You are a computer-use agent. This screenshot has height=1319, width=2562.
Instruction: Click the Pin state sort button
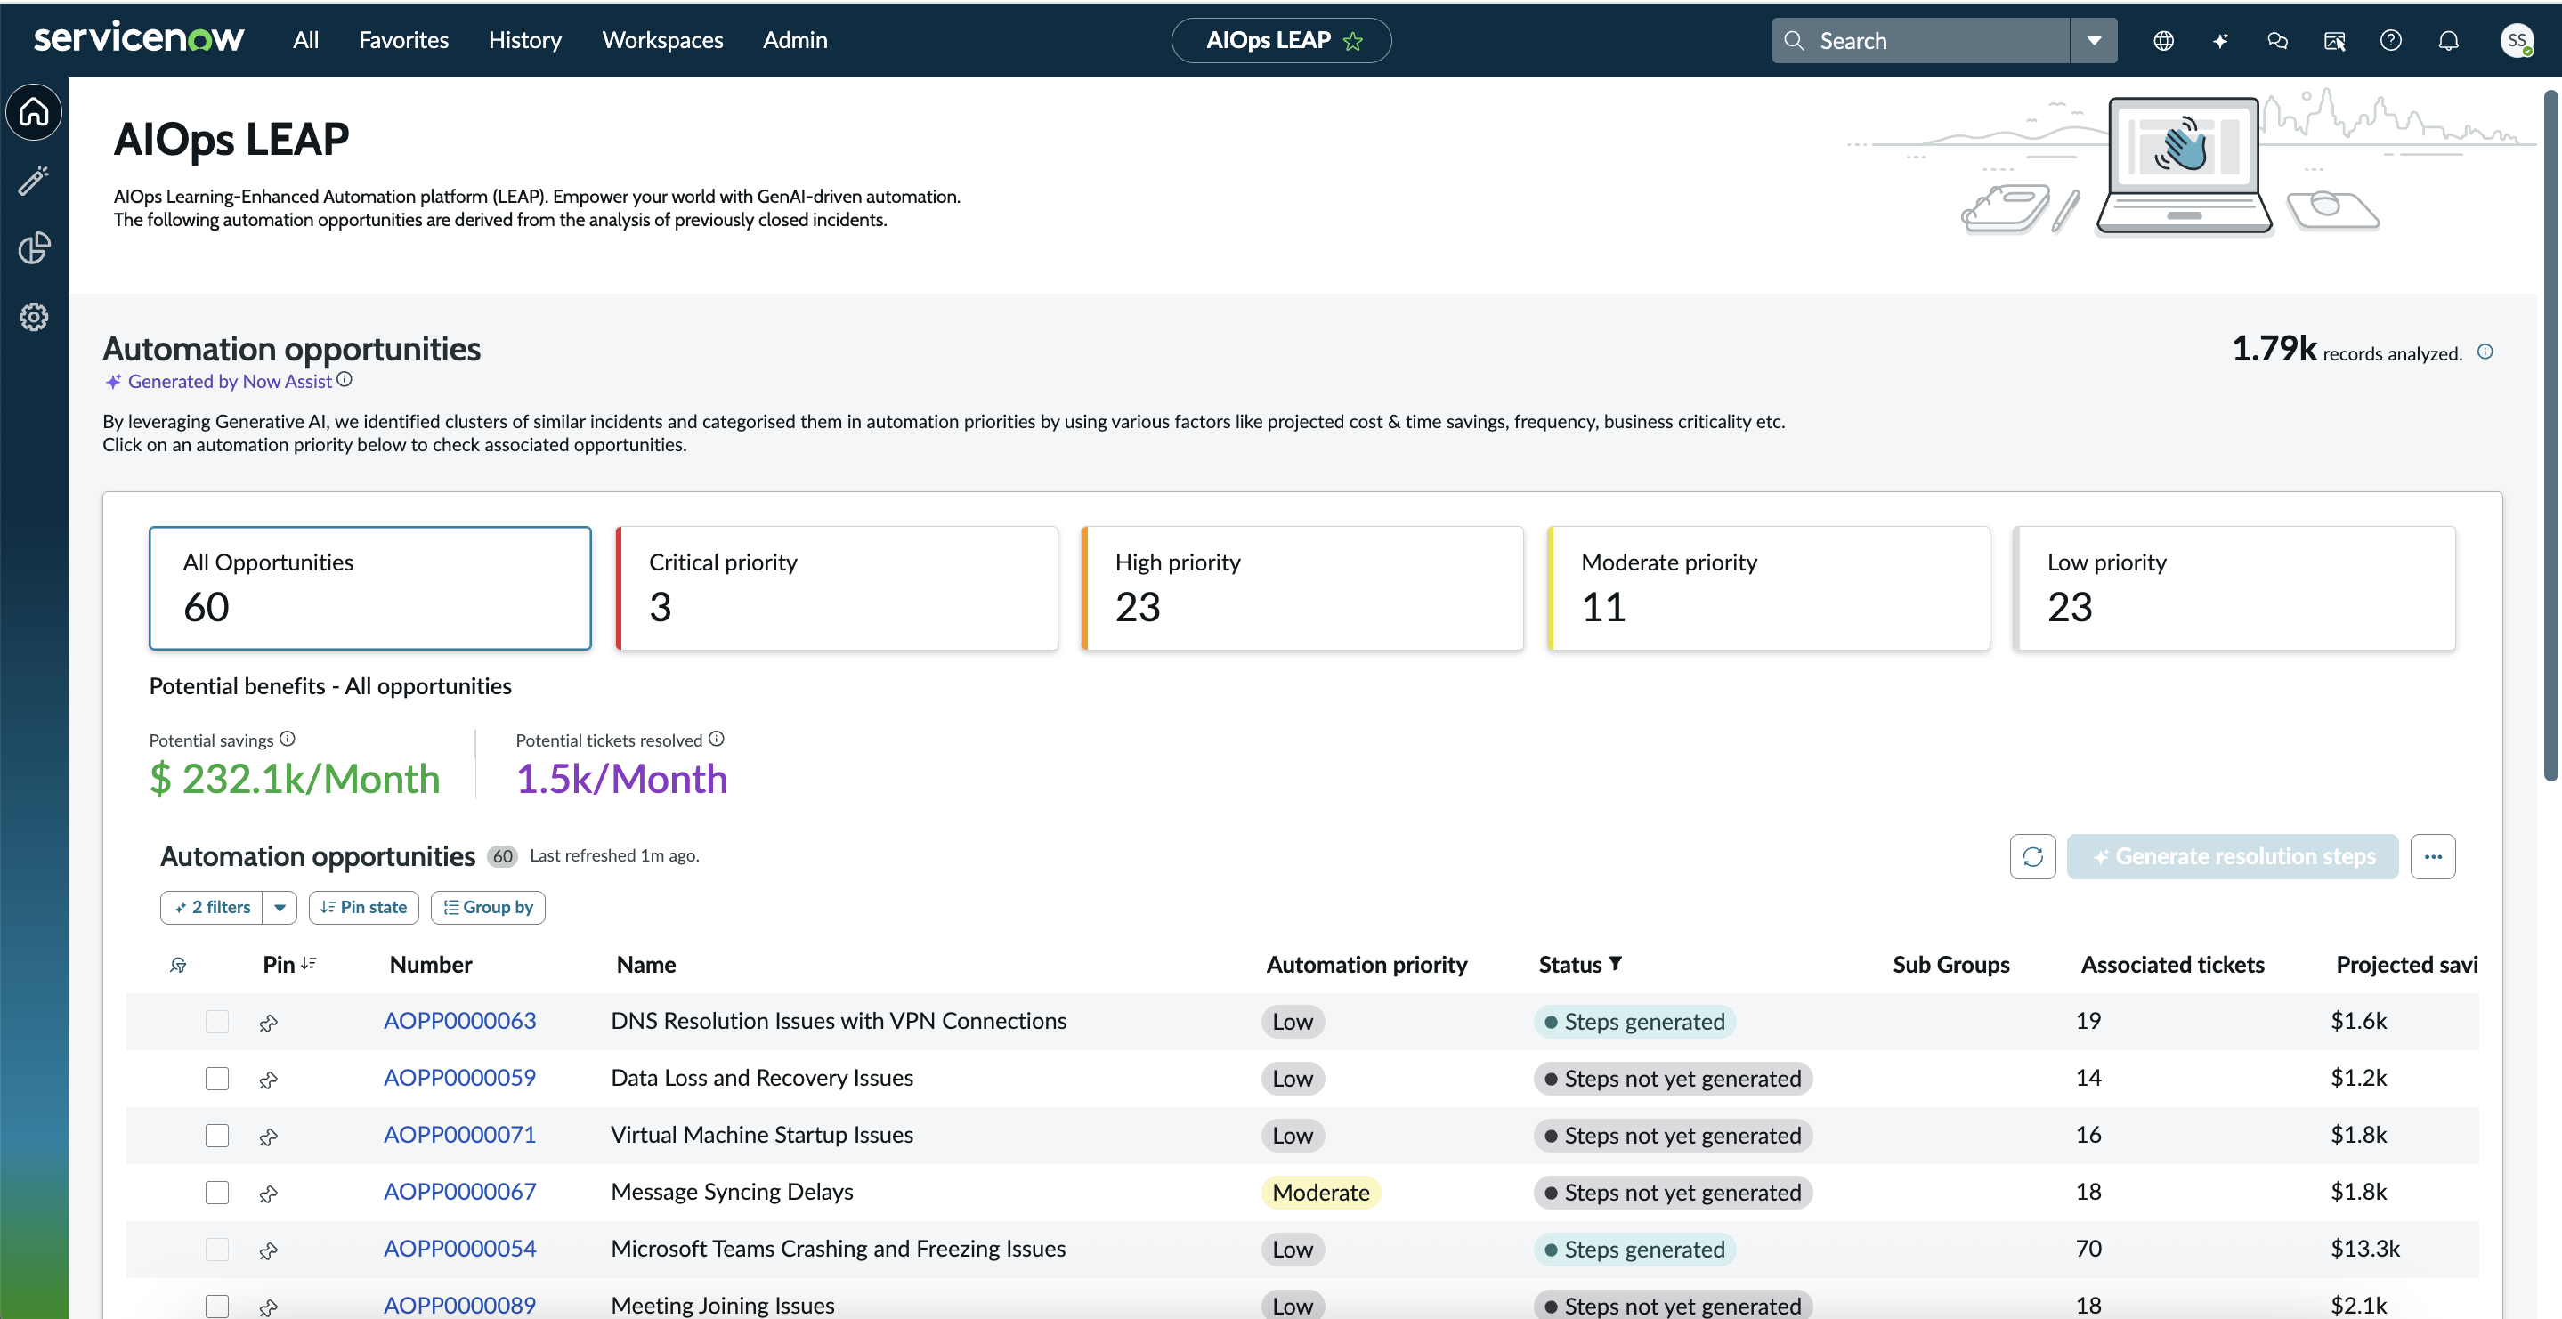click(x=363, y=907)
